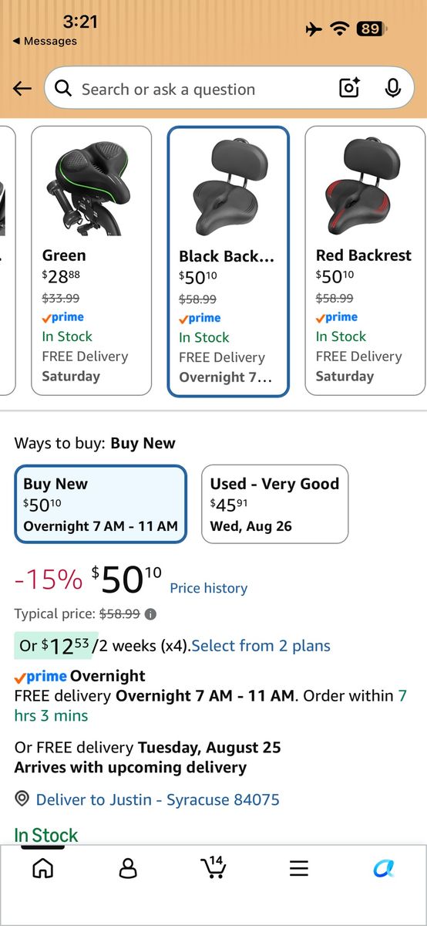Tap typical price info icon
Viewport: 427px width, 926px height.
[x=151, y=614]
